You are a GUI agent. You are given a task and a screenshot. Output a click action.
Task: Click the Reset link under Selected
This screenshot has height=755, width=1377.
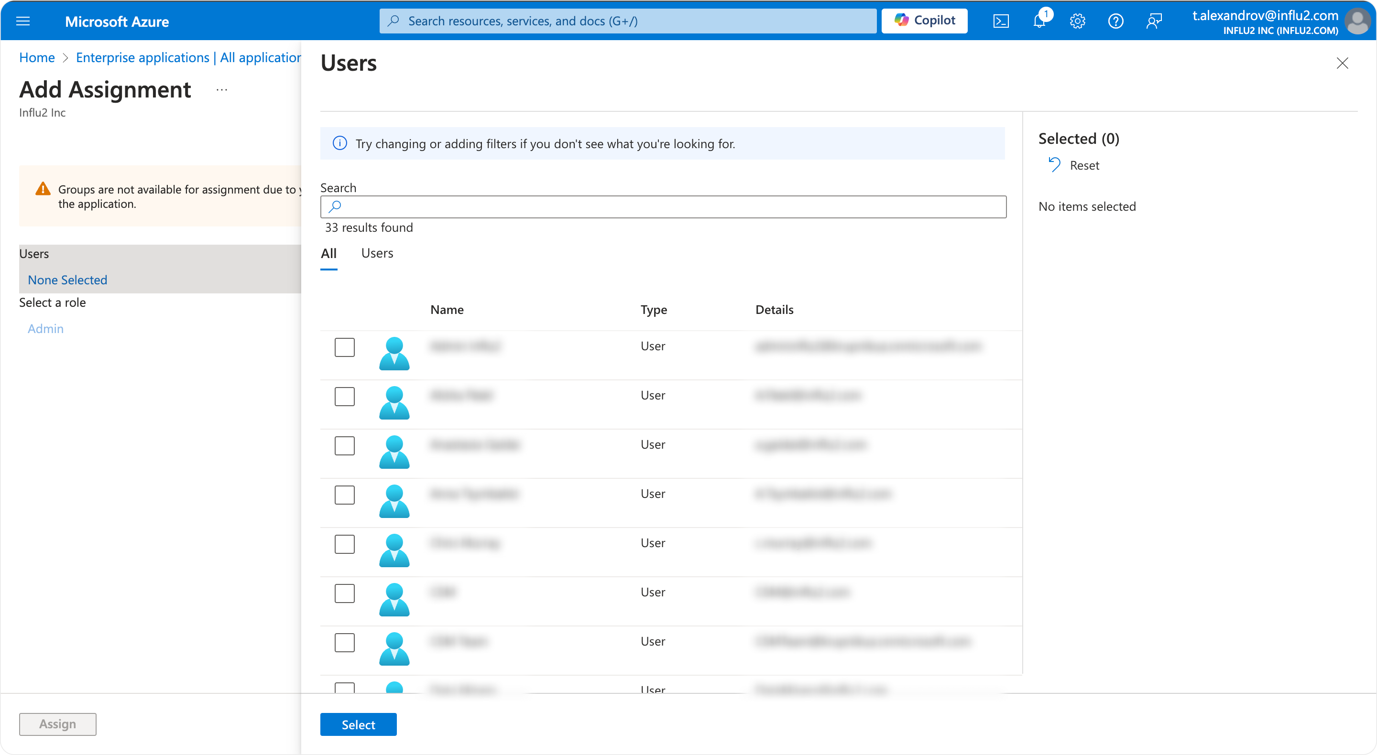[1084, 165]
